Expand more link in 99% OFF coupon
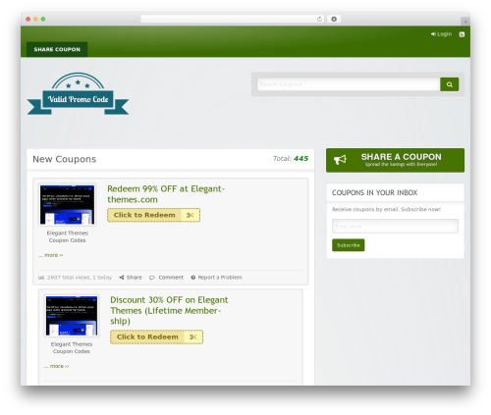The height and width of the screenshot is (415, 491). 54,255
